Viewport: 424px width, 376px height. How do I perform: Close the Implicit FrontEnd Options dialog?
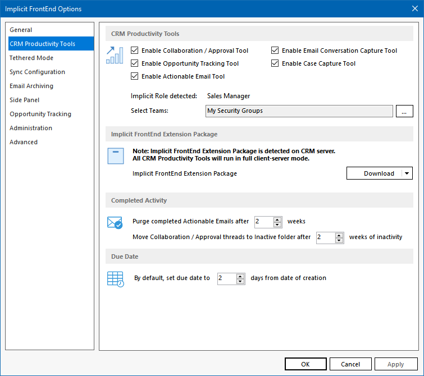click(413, 8)
